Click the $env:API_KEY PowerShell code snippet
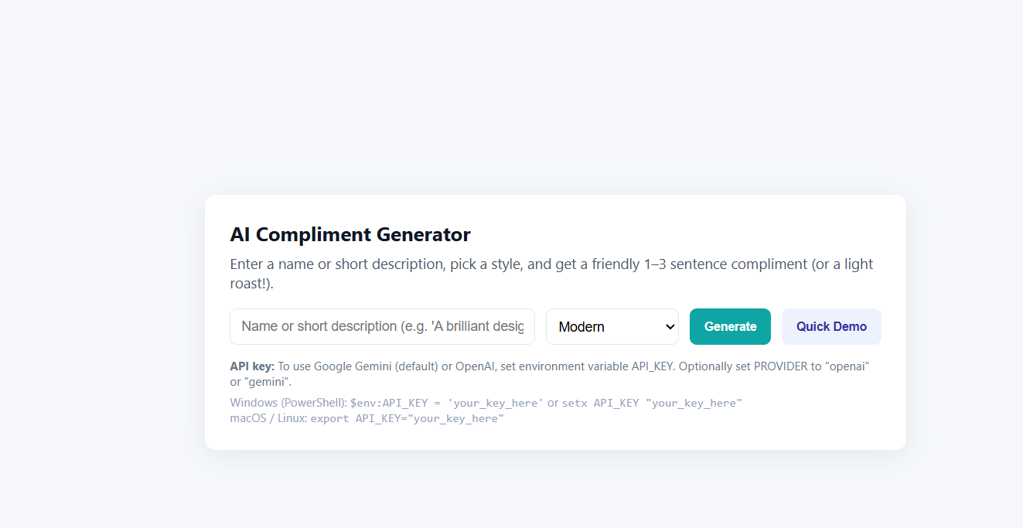The image size is (1023, 528). point(447,403)
